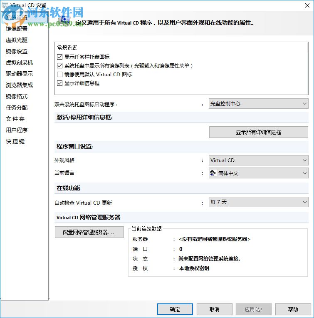The height and width of the screenshot is (318, 314).
Task: Open 浏览器集成 settings
Action: (19, 85)
